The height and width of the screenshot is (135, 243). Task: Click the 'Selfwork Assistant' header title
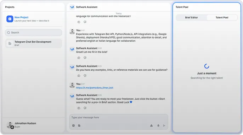87,7
